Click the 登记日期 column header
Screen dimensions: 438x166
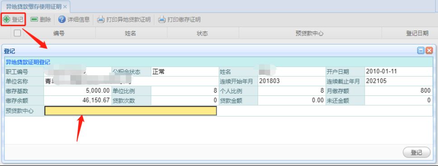(417, 33)
